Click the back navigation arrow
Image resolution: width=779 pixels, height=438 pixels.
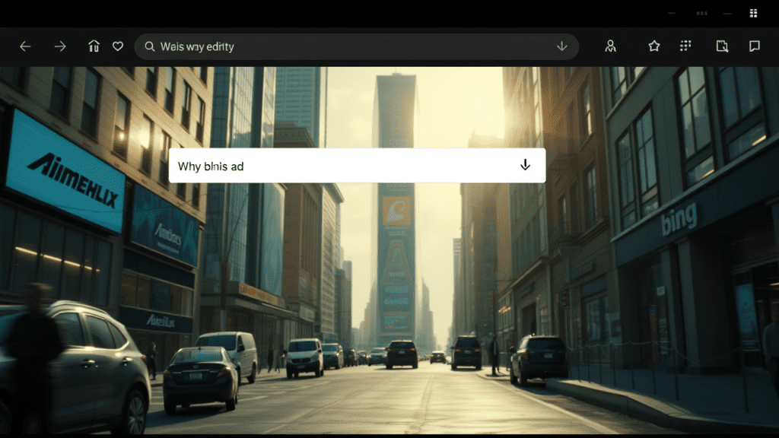tap(25, 46)
